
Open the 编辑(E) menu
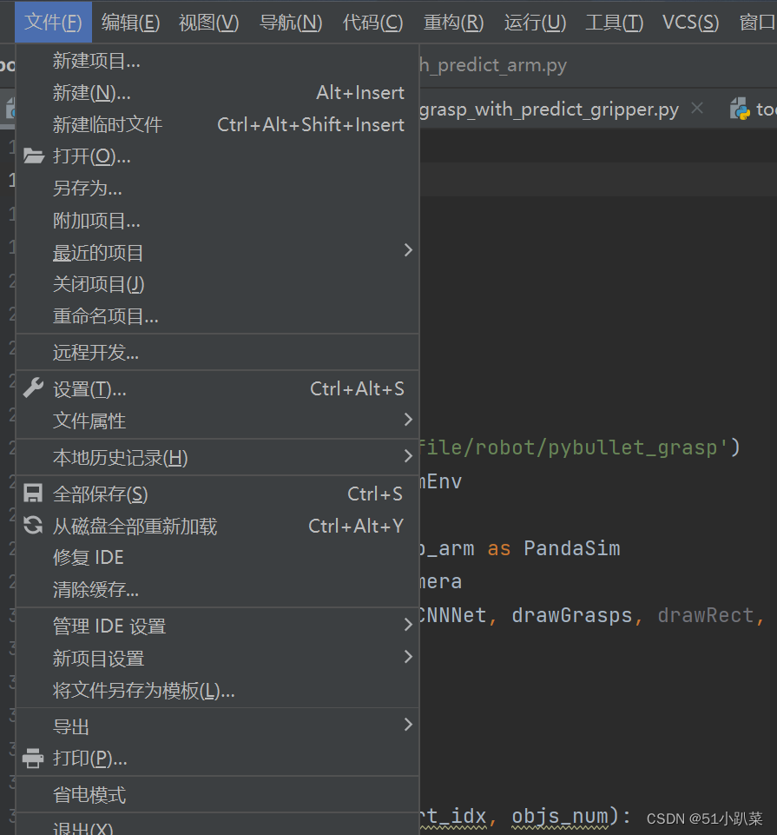[130, 22]
